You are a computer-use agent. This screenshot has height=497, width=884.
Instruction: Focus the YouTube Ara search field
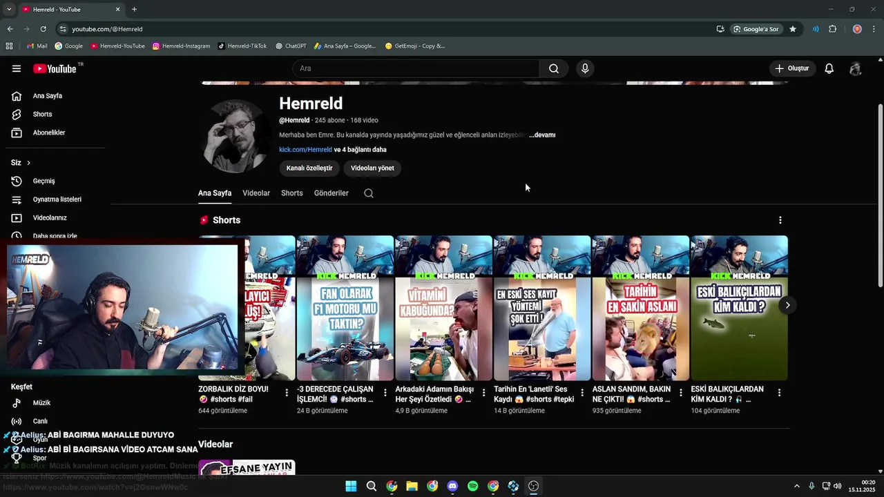click(x=416, y=68)
